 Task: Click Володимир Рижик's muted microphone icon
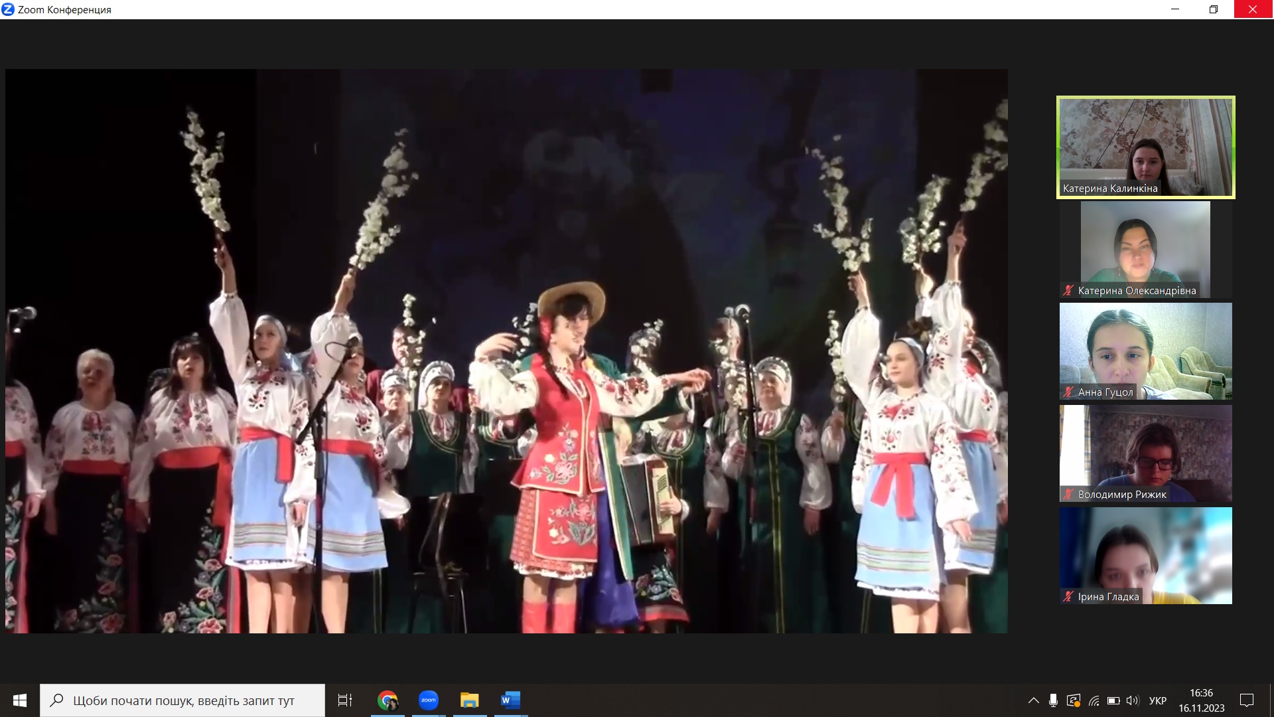click(1068, 494)
